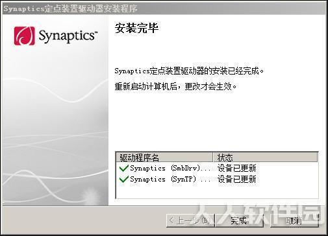Viewport: 328px width, 236px height.
Task: Click the text 重新启动计算机后，更改才会生效
Action: [175, 87]
